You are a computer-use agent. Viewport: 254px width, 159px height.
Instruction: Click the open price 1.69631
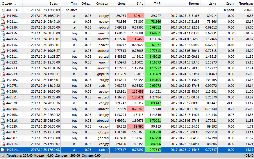(x=120, y=33)
